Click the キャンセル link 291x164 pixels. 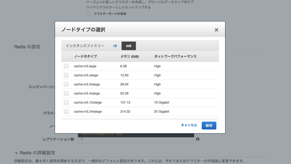[x=189, y=125]
